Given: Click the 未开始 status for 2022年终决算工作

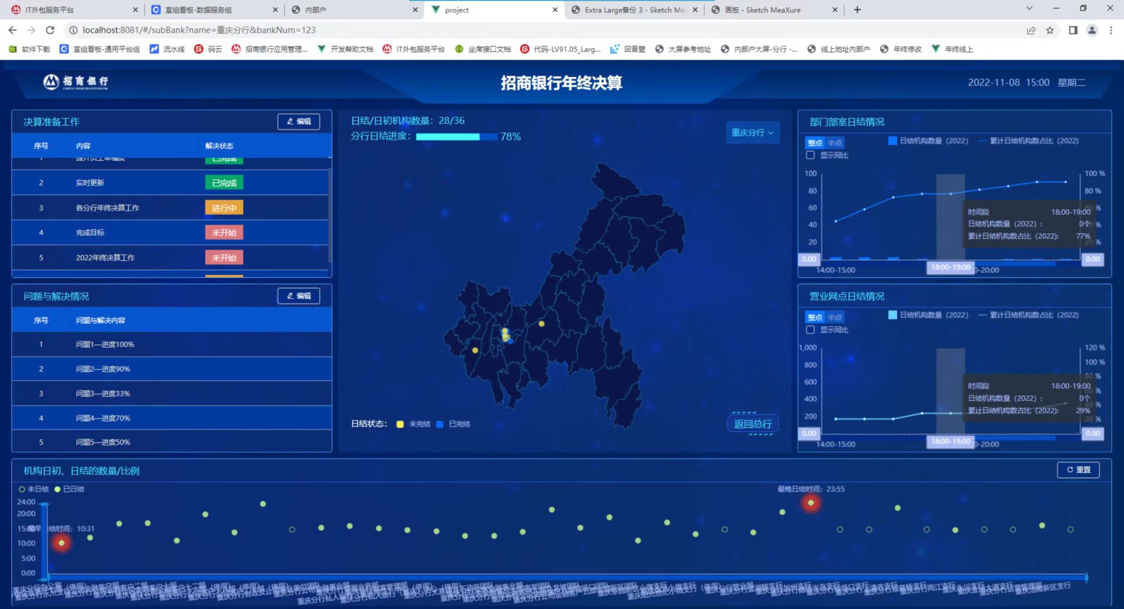Looking at the screenshot, I should [x=224, y=258].
